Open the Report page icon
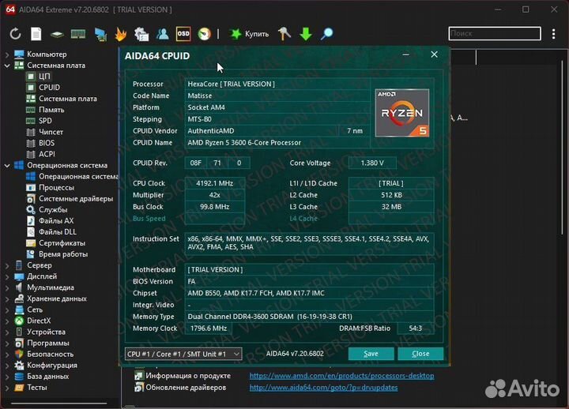Image resolution: width=569 pixels, height=409 pixels. (36, 34)
